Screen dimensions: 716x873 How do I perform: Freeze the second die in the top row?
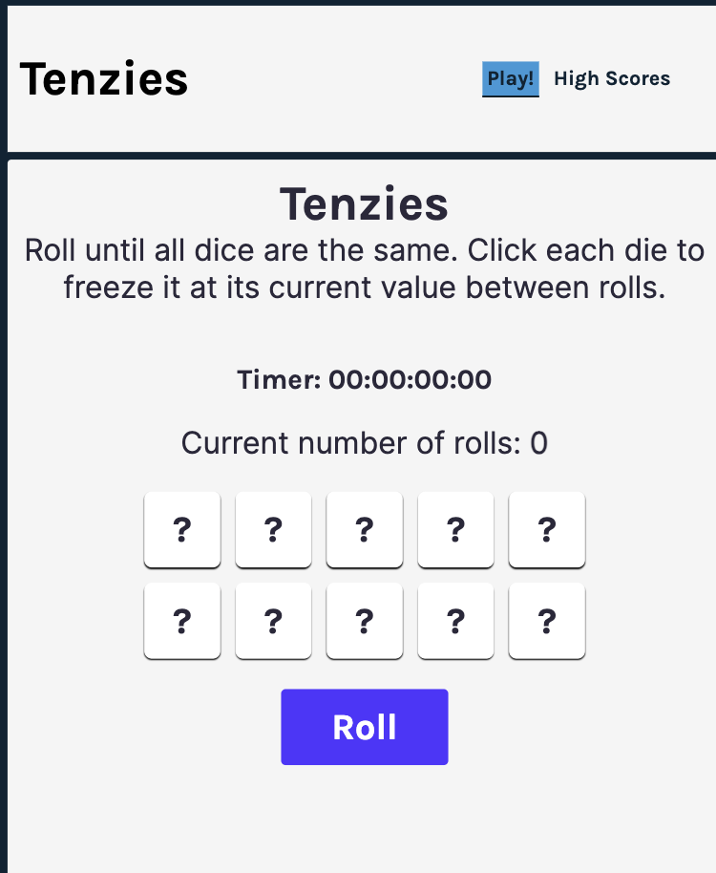273,529
